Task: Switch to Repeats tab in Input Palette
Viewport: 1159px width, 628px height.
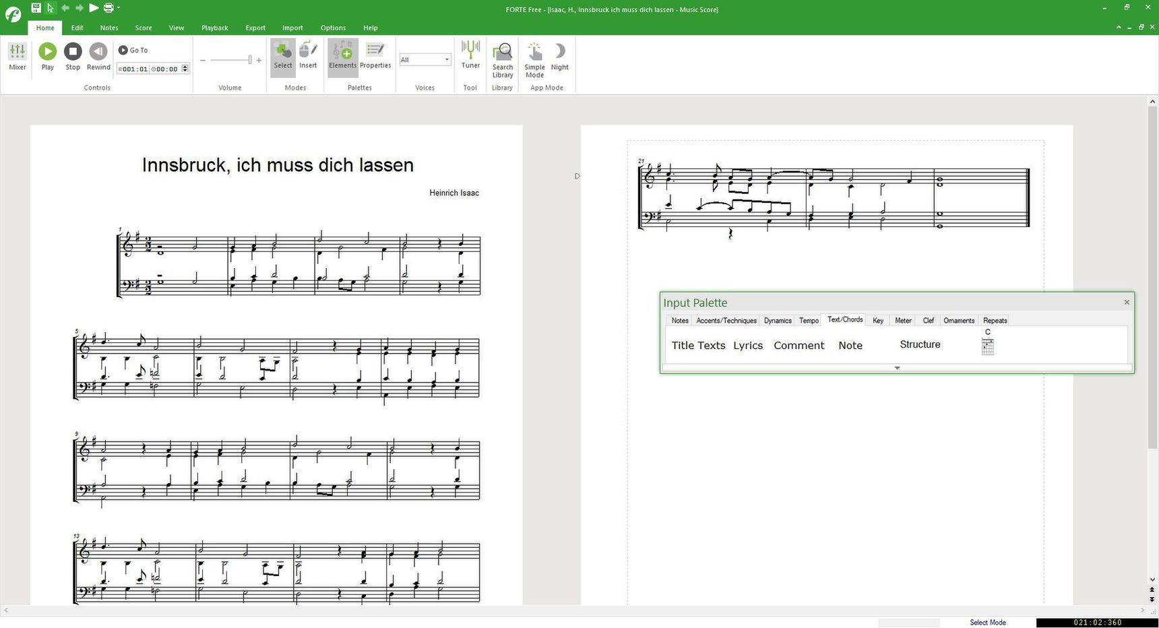Action: coord(995,321)
